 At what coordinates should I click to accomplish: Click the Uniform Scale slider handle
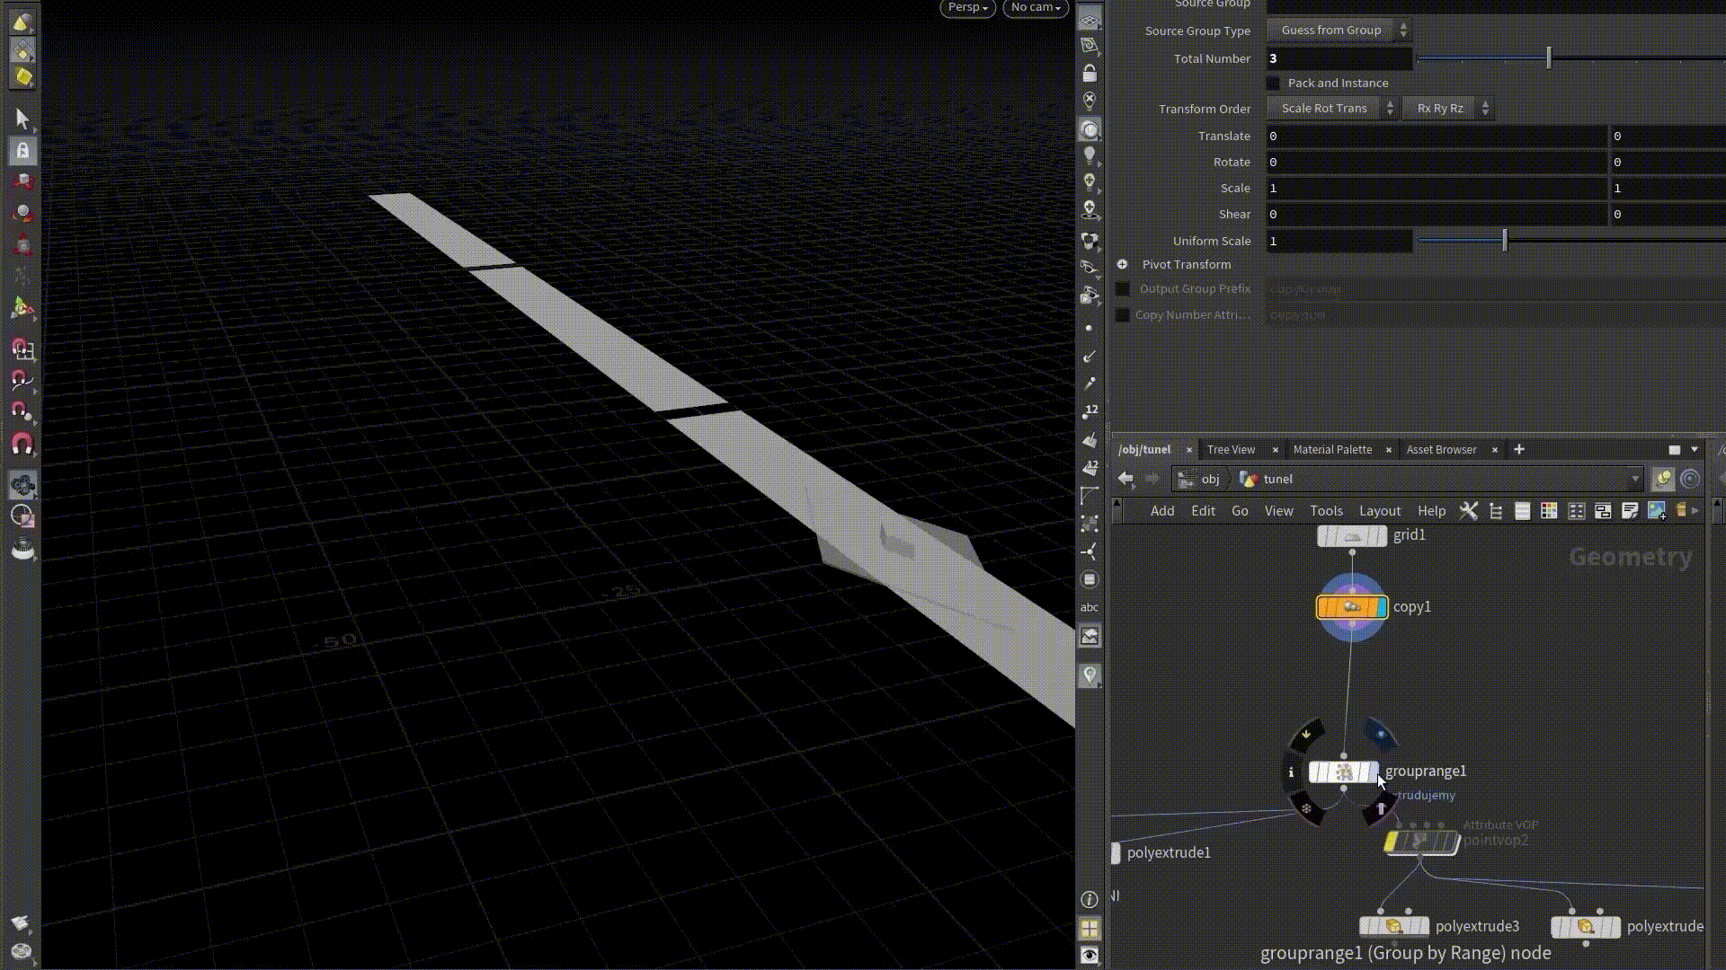pyautogui.click(x=1505, y=241)
